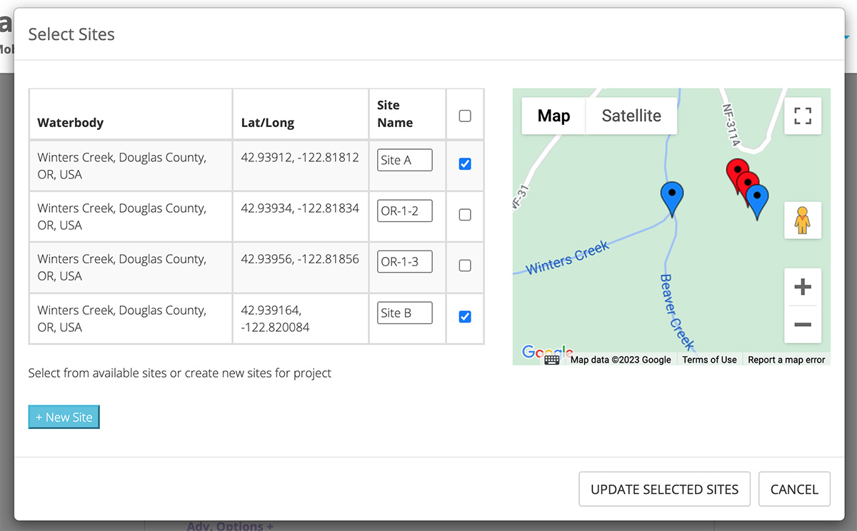857x531 pixels.
Task: Open Terms of Use link
Action: click(709, 360)
